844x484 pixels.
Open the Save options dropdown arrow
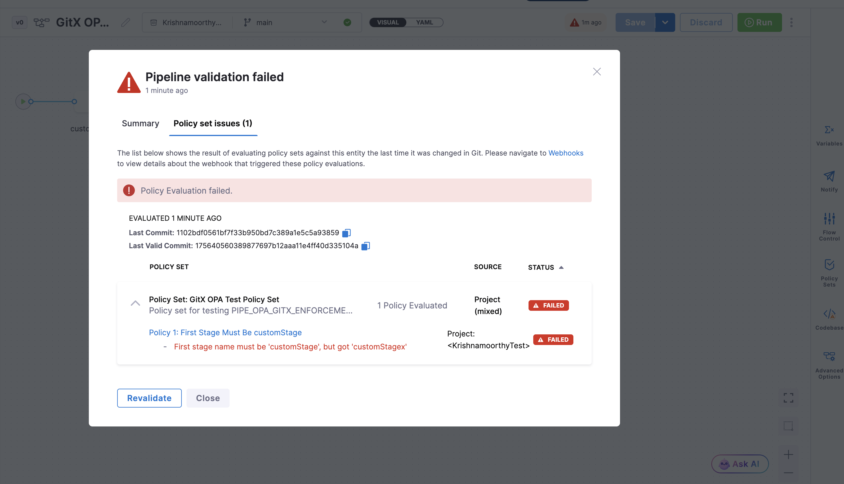click(x=665, y=22)
